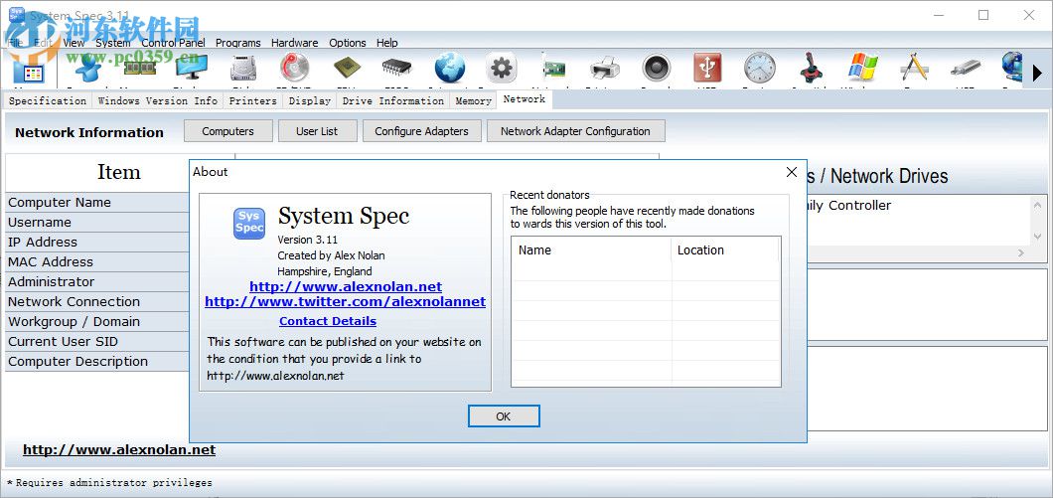Click the User List button

317,131
